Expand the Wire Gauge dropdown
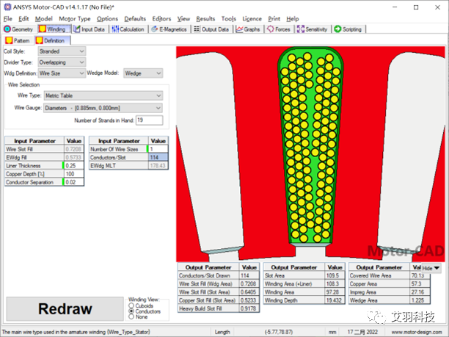 (158, 108)
